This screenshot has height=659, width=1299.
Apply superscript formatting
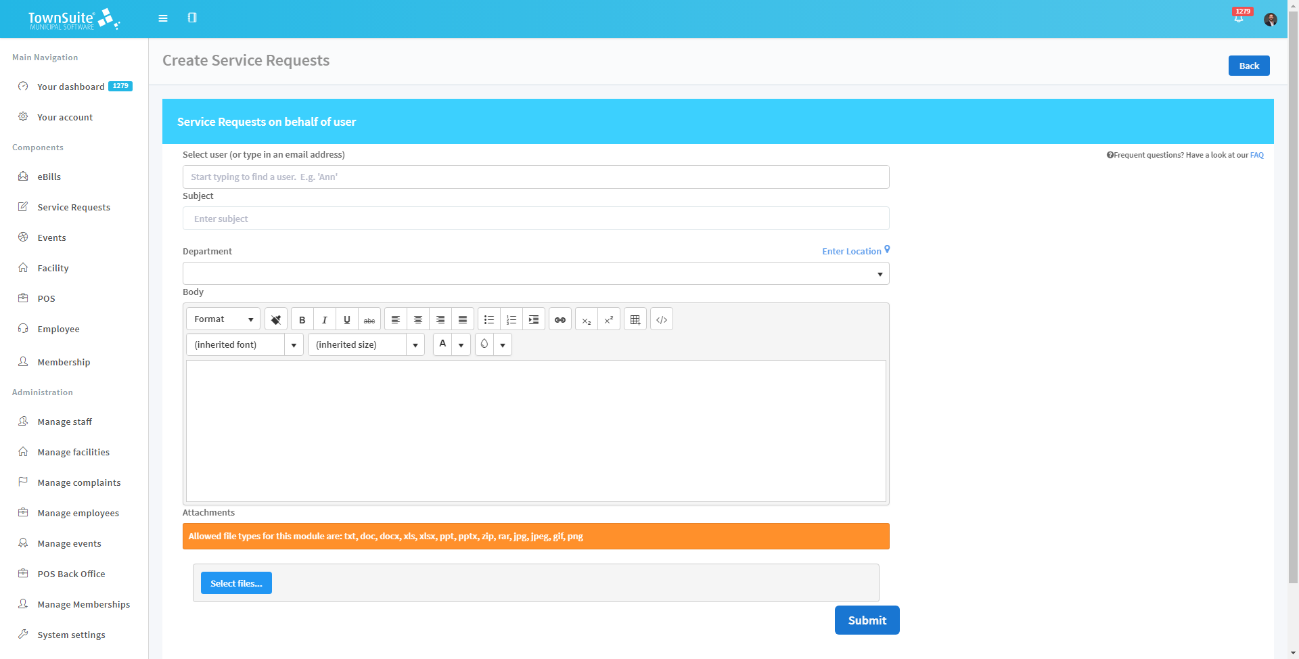[x=608, y=319]
